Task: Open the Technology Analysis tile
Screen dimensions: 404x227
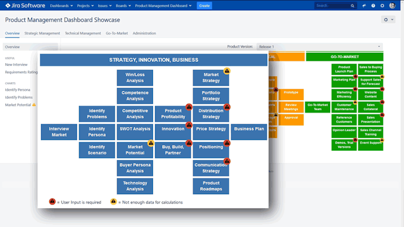Action: [x=135, y=186]
